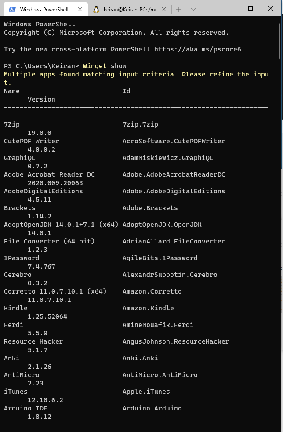Image resolution: width=283 pixels, height=432 pixels.
Task: Expand the new tab profile dropdown chevron
Action: pos(193,9)
